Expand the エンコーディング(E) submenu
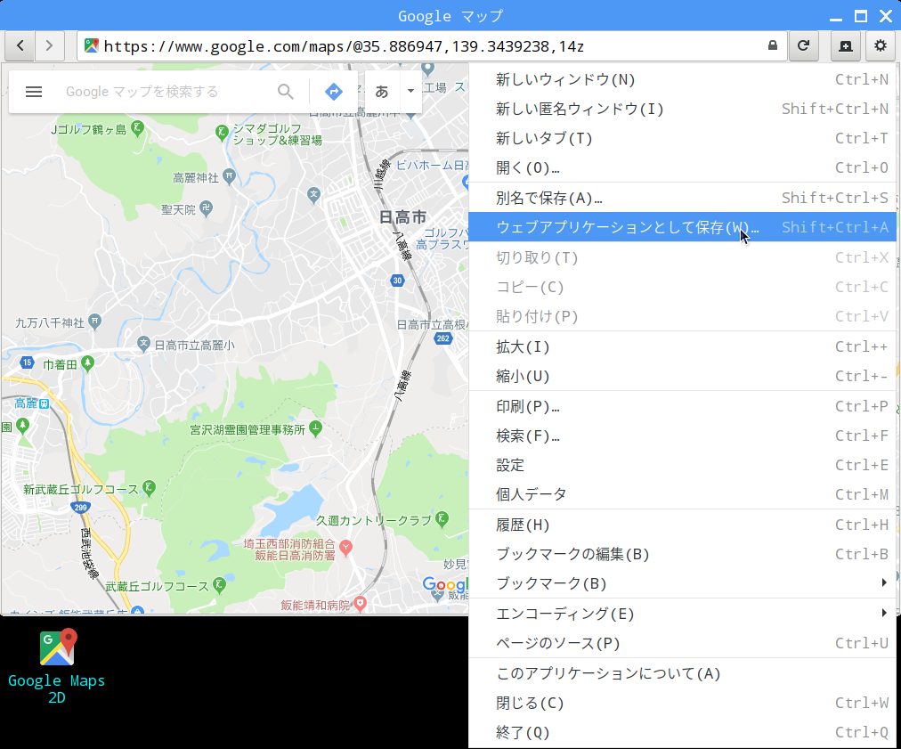Screen dimensions: 901x749 click(x=683, y=614)
